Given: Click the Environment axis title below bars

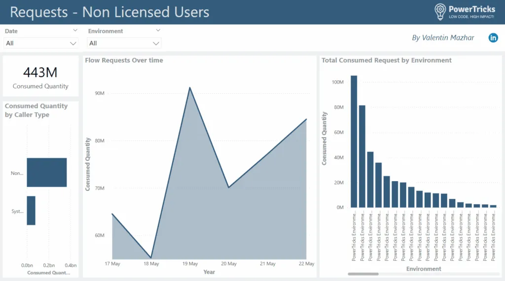Looking at the screenshot, I should coord(424,269).
